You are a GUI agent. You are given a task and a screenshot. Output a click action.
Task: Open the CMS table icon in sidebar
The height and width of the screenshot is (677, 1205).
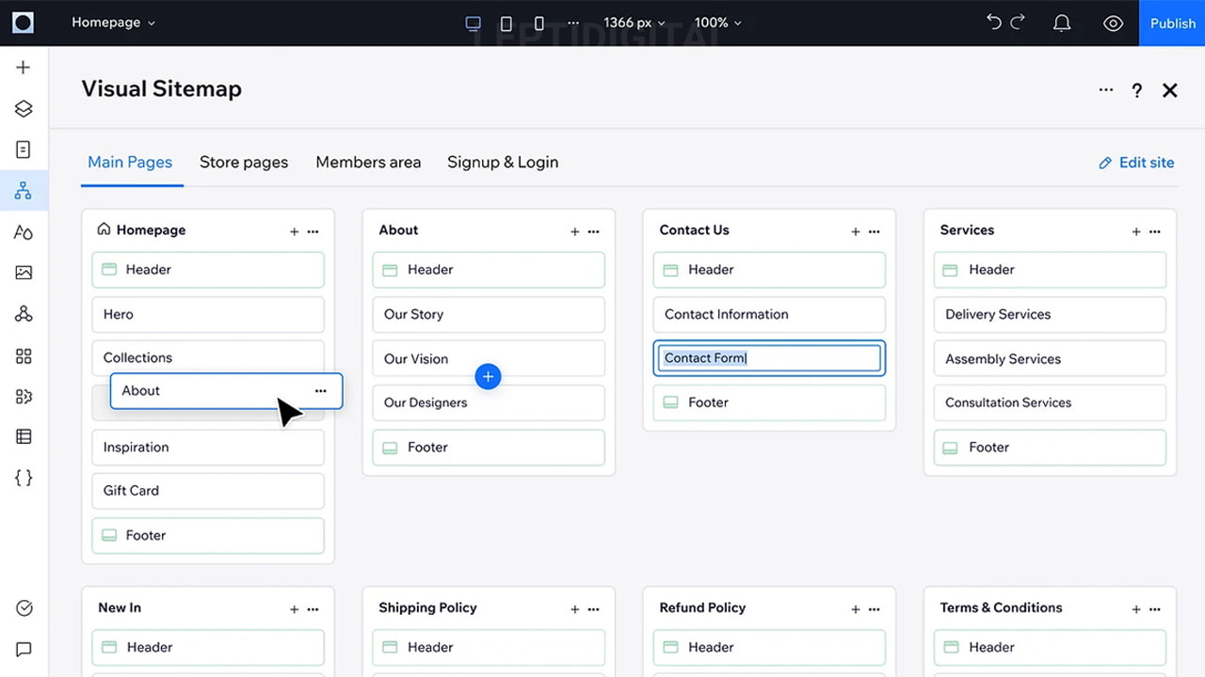(x=24, y=436)
